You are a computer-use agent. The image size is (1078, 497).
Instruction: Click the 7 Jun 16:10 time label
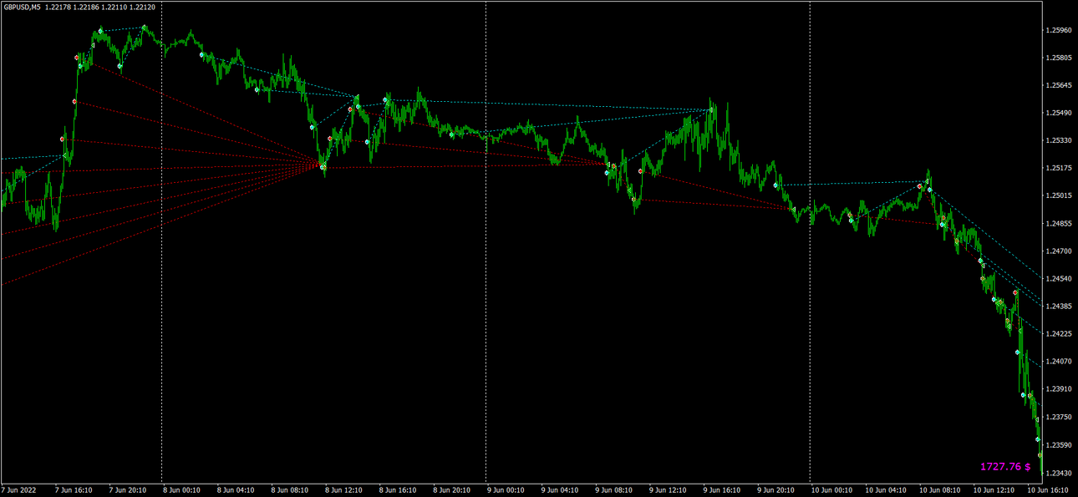(74, 490)
